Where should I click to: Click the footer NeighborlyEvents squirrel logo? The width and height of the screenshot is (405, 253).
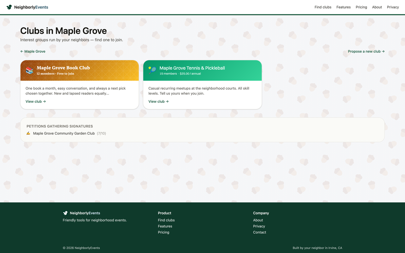pyautogui.click(x=65, y=213)
